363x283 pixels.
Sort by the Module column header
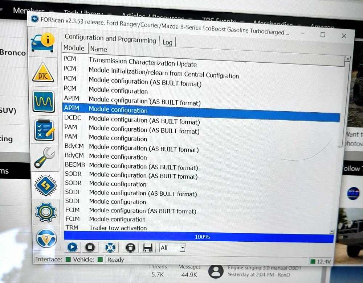(74, 48)
